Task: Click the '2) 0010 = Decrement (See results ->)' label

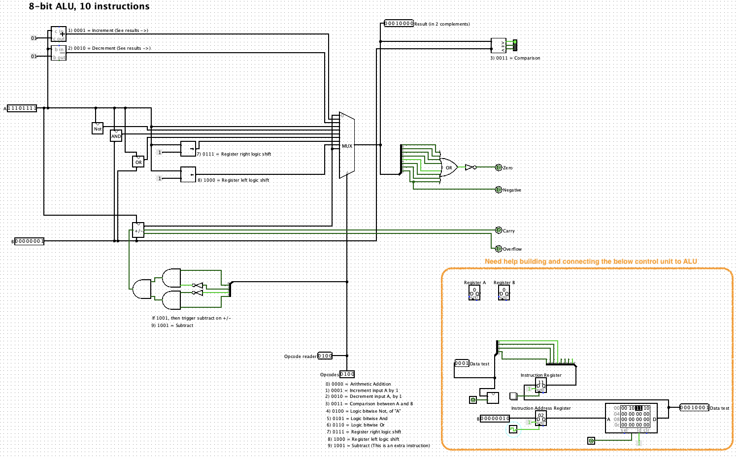Action: (x=109, y=48)
